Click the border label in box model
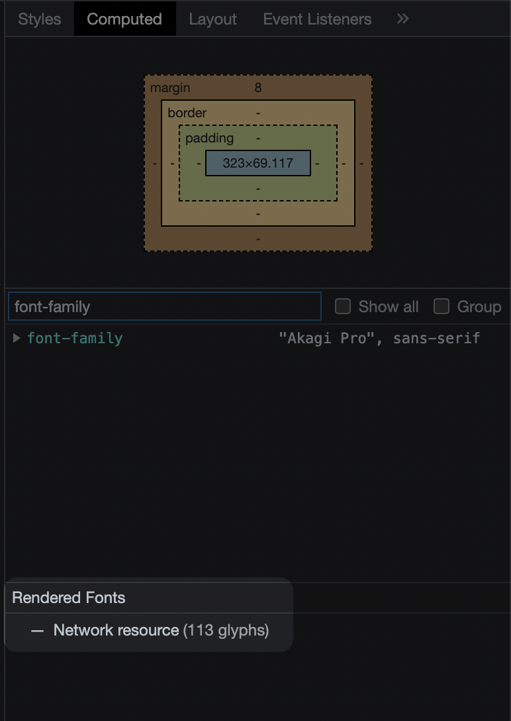The height and width of the screenshot is (721, 511). [x=187, y=113]
